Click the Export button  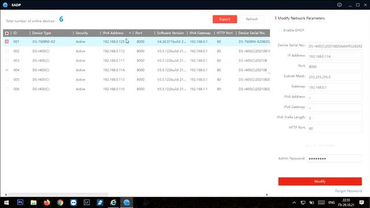point(225,19)
